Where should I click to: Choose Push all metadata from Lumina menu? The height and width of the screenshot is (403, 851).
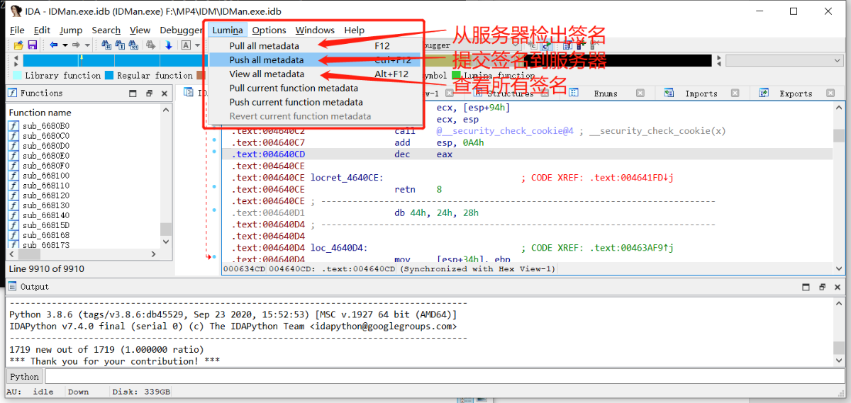[x=315, y=60]
